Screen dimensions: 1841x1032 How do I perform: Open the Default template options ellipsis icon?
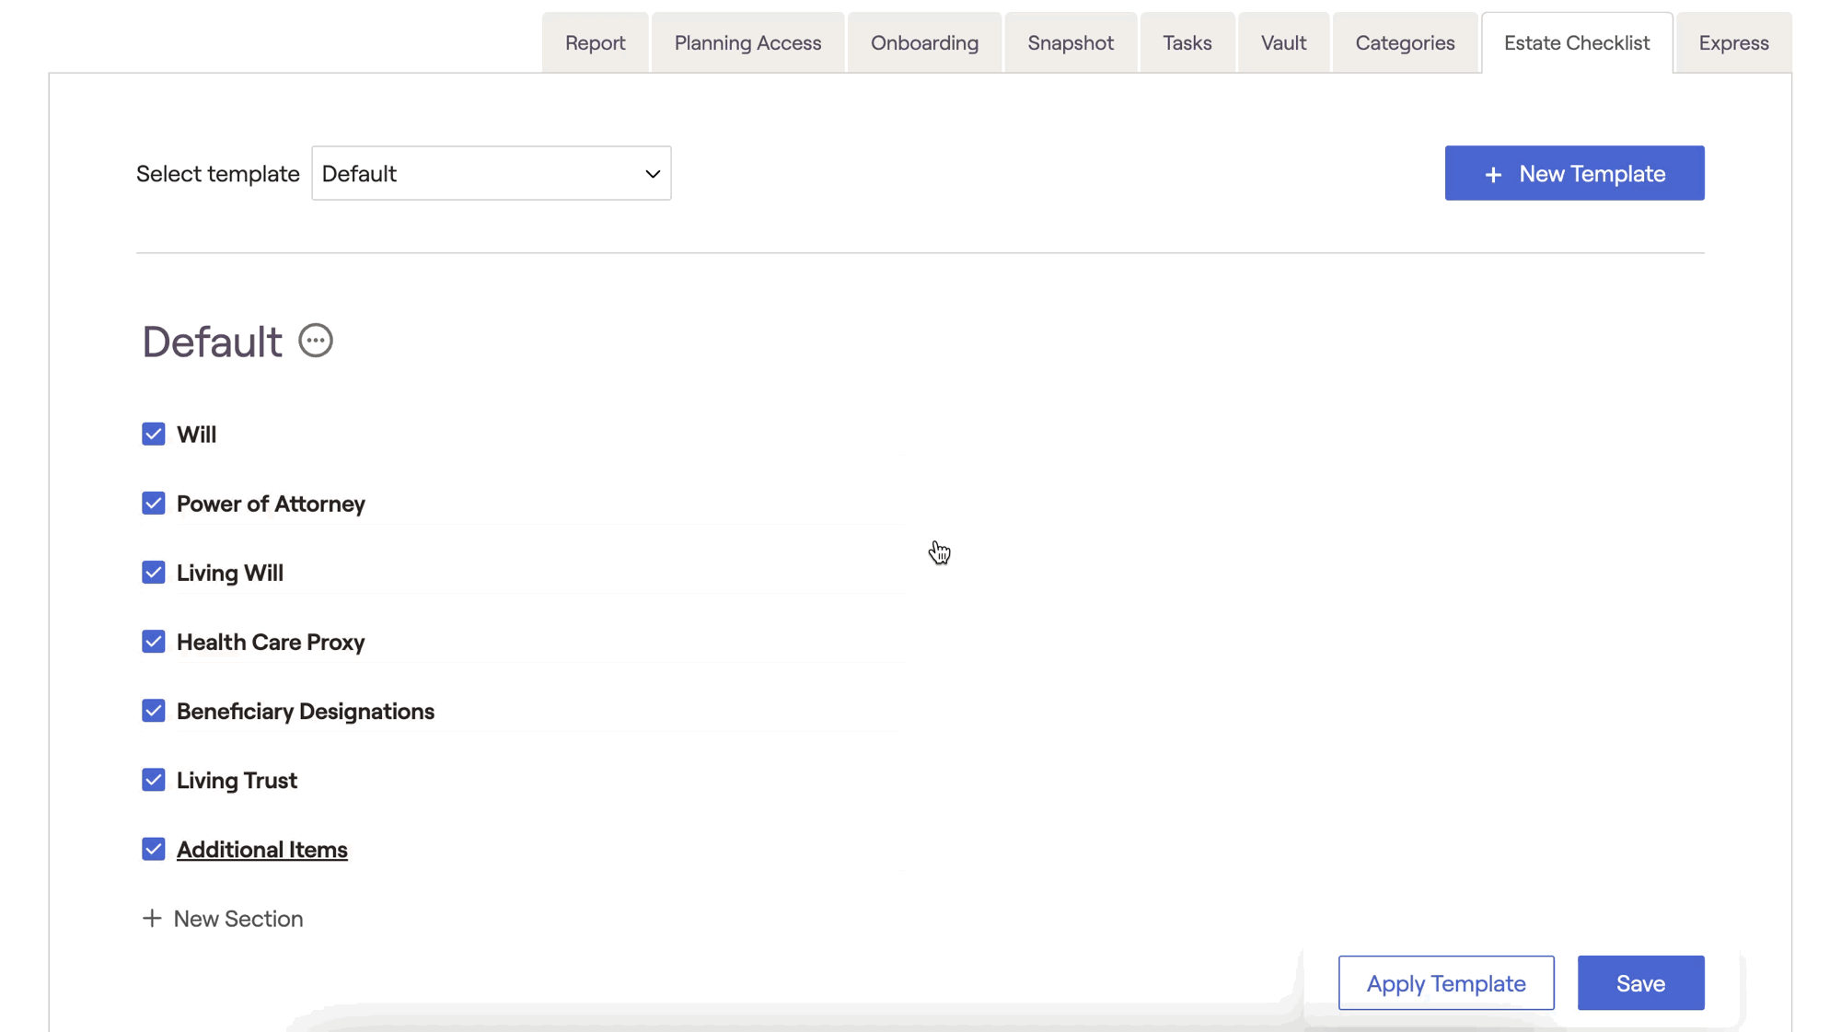[315, 341]
